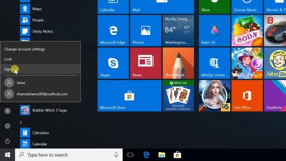This screenshot has width=286, height=161.
Task: Launch the Skype tile
Action: (113, 63)
